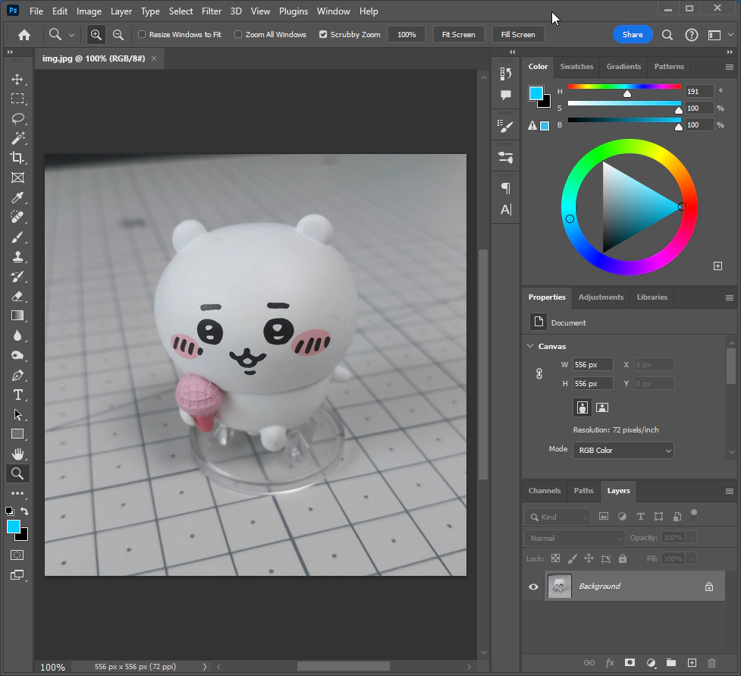This screenshot has height=676, width=741.
Task: Switch to the Adjustments tab
Action: click(x=601, y=297)
